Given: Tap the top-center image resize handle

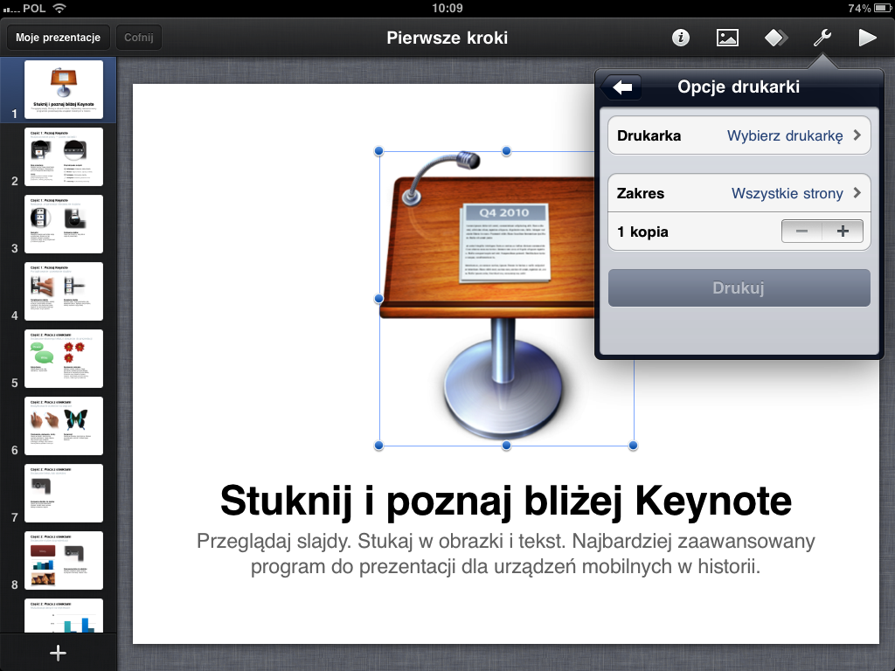Looking at the screenshot, I should (506, 151).
